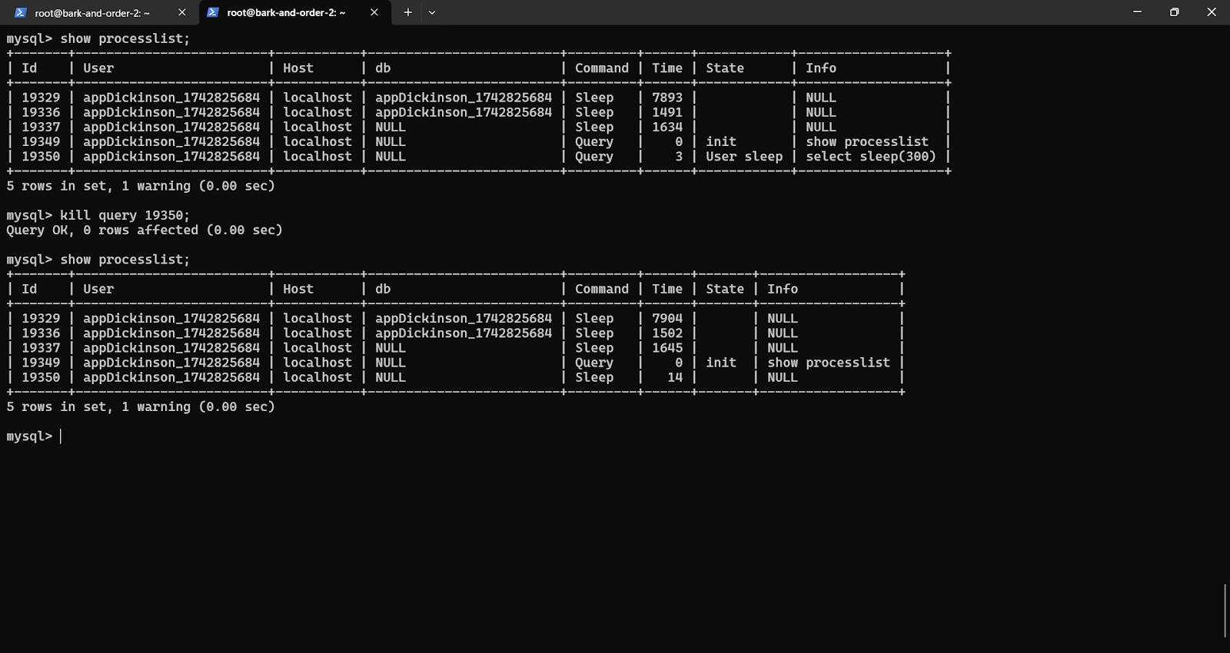Open a new terminal tab with plus button
The width and height of the screenshot is (1230, 653).
point(408,12)
